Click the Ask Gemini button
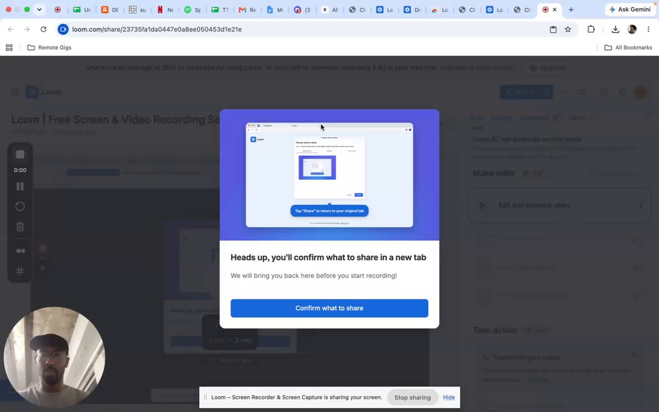The image size is (659, 412). pyautogui.click(x=630, y=9)
